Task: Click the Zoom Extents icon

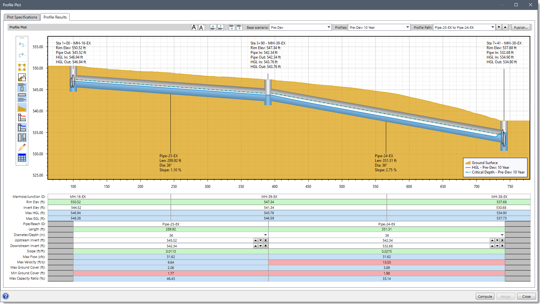Action: [22, 67]
